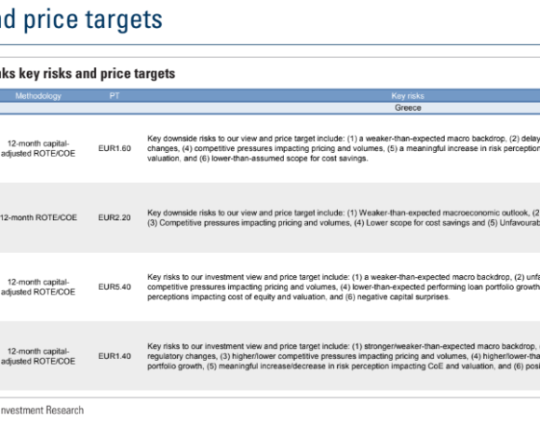This screenshot has height=429, width=540.
Task: Click the EUR1.40 price target
Action: coord(115,356)
